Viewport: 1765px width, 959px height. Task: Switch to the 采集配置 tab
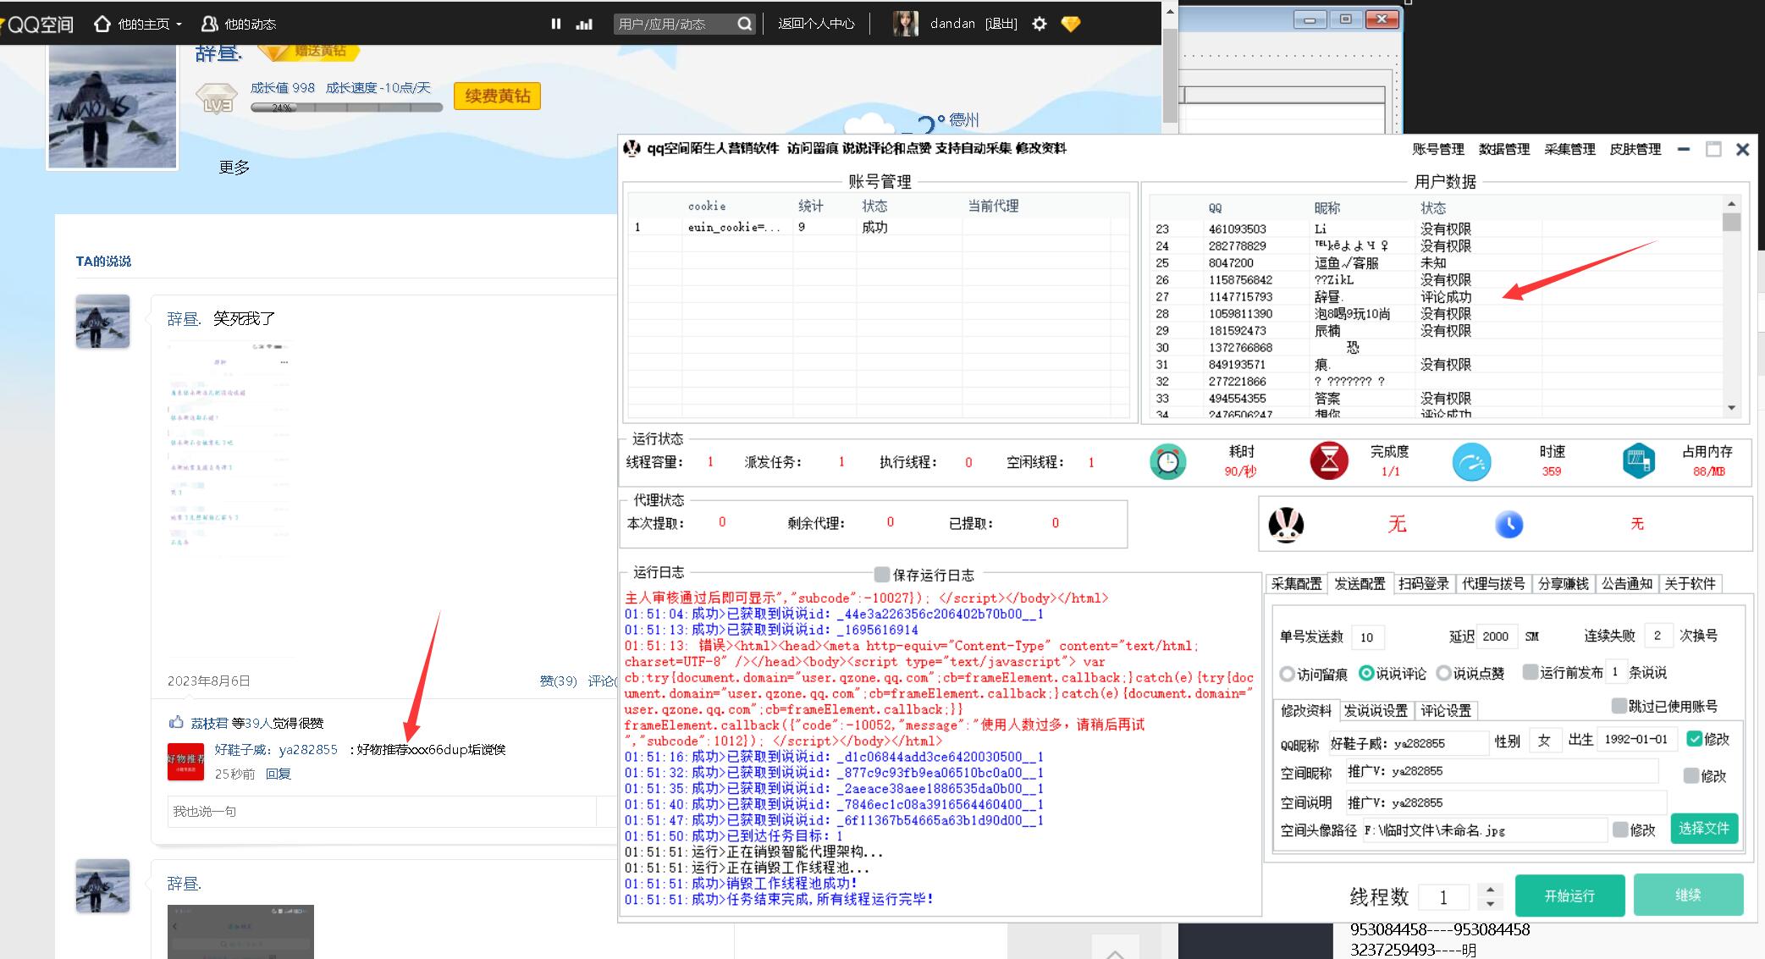coord(1296,583)
